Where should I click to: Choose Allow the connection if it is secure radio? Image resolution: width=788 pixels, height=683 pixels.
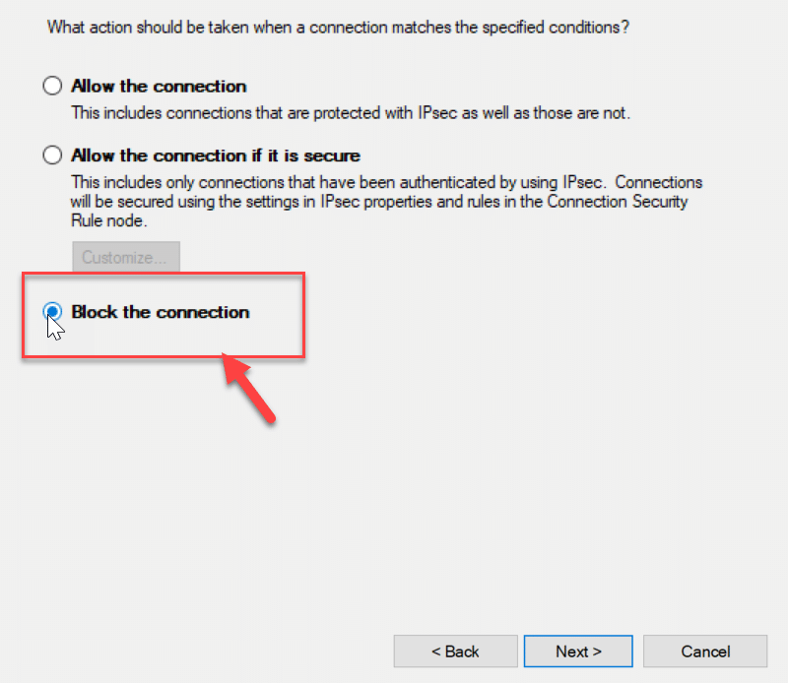52,155
